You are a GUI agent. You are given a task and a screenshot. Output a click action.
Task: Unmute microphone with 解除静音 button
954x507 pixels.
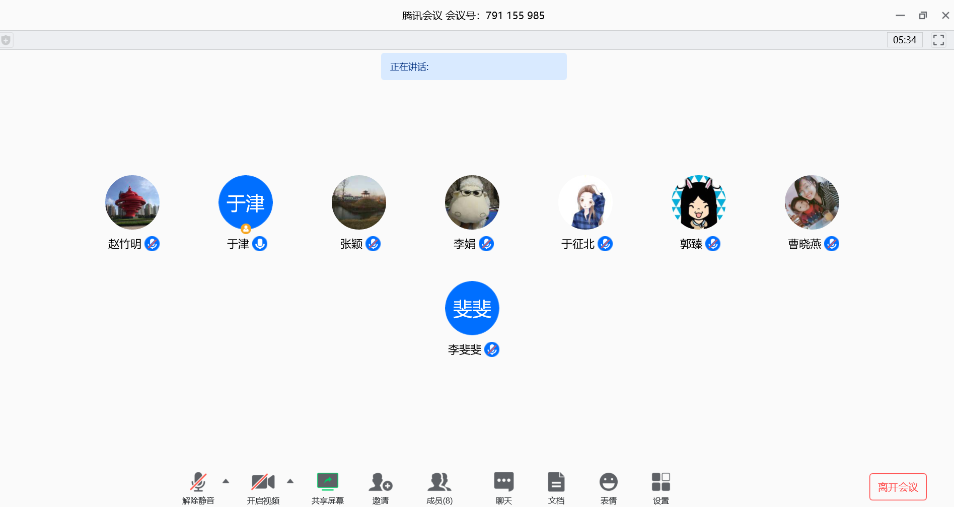pos(198,482)
